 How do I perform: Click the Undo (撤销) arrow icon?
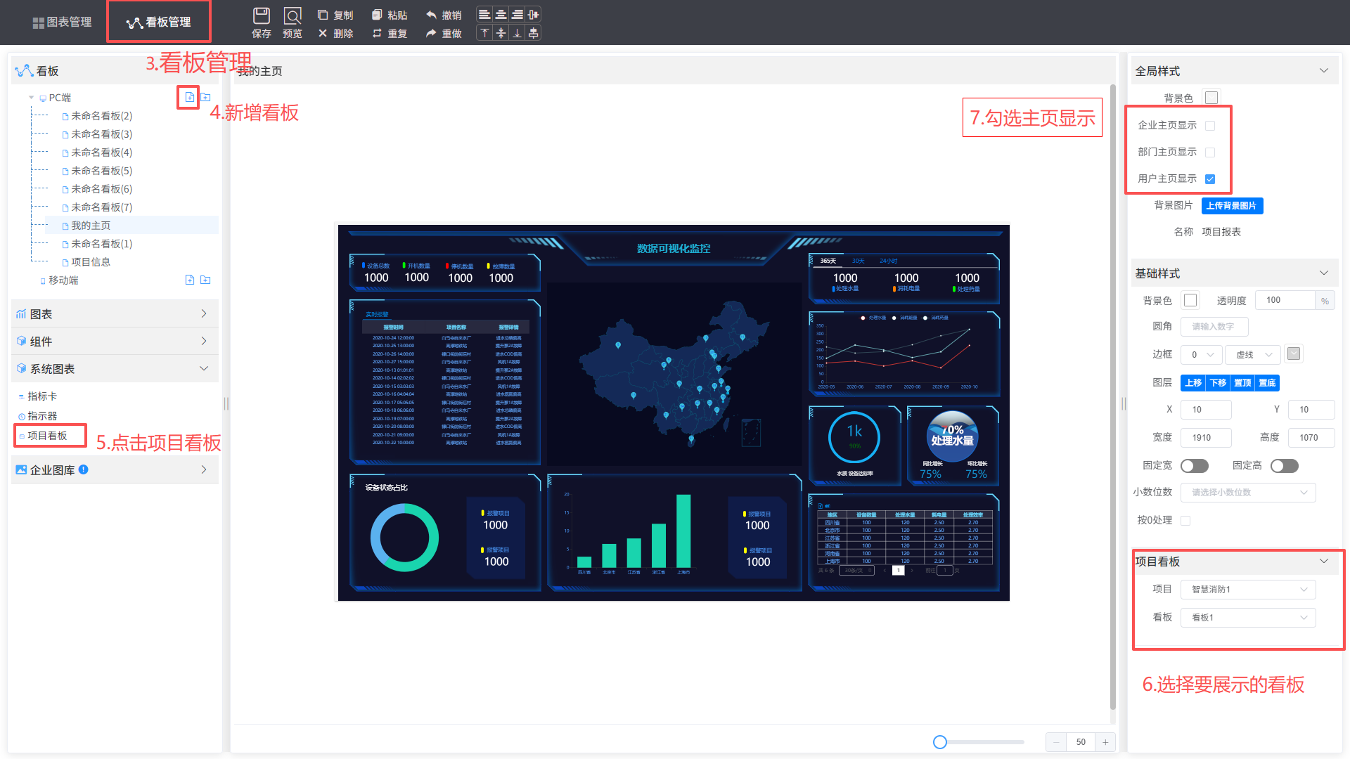pyautogui.click(x=431, y=15)
